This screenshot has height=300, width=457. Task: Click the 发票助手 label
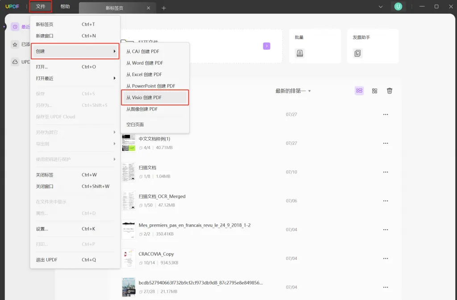coord(361,37)
